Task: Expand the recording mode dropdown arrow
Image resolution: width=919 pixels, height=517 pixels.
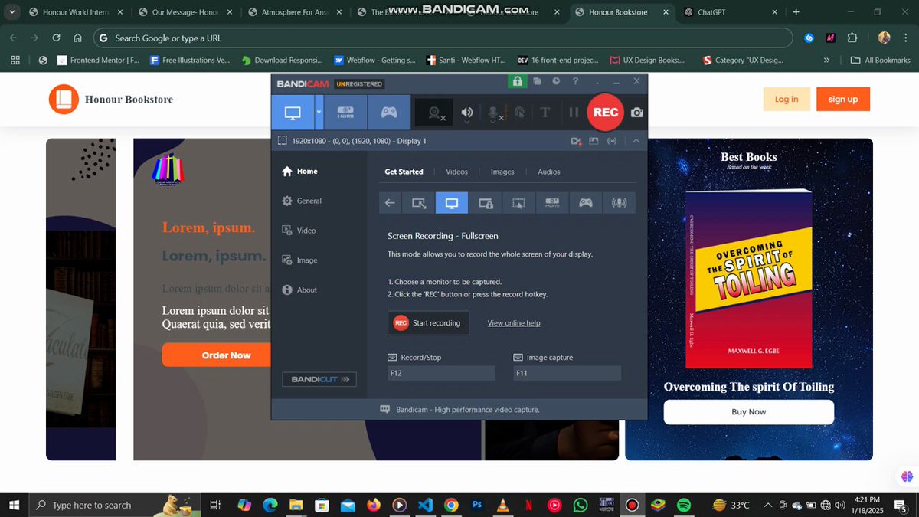Action: point(319,113)
